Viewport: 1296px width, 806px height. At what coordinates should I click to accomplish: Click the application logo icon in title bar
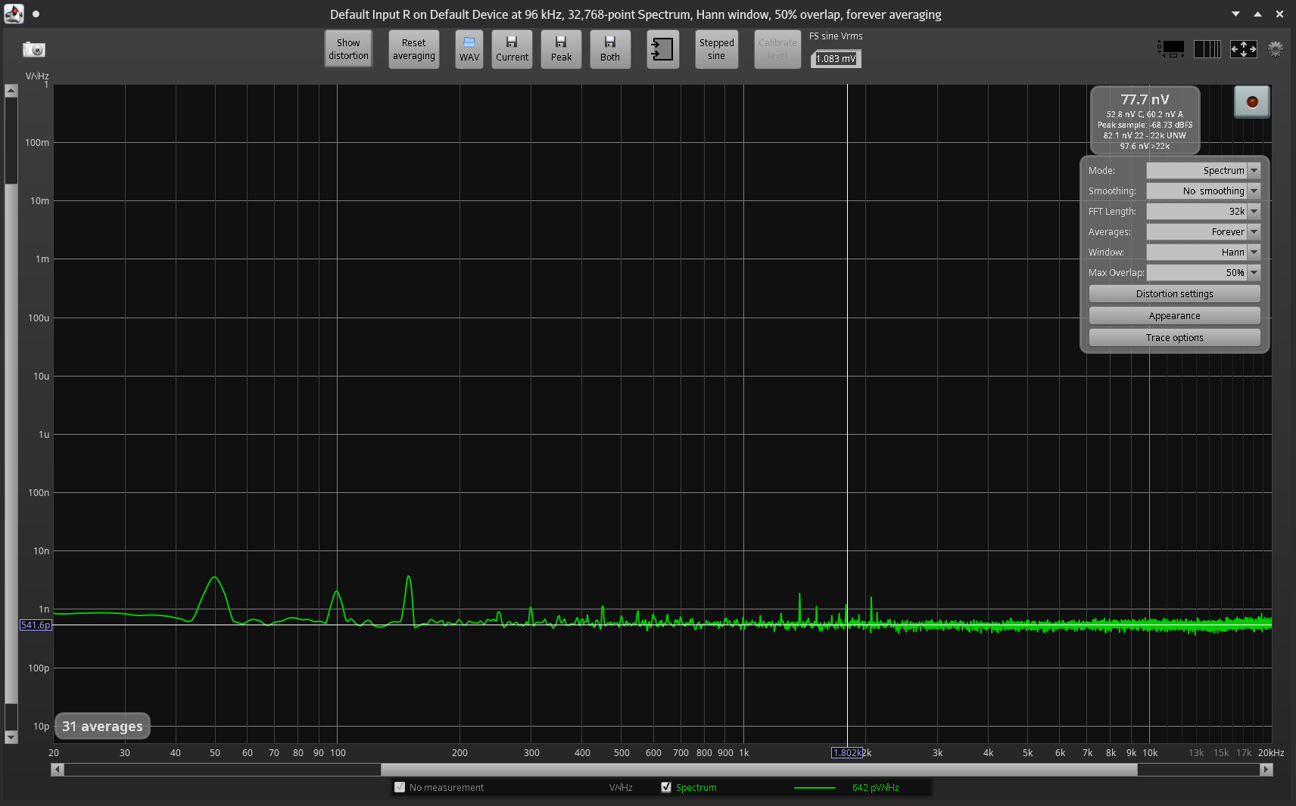point(14,14)
